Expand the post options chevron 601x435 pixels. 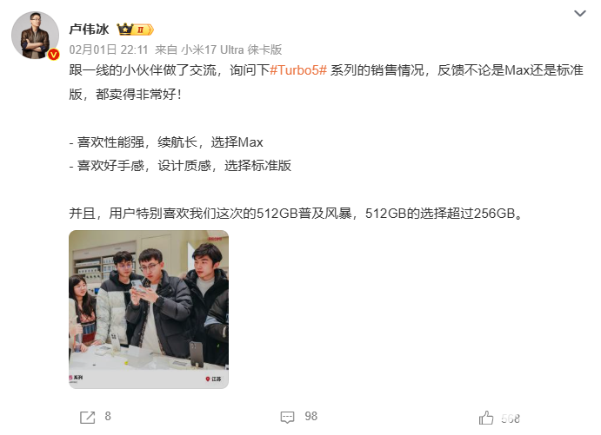[x=580, y=13]
